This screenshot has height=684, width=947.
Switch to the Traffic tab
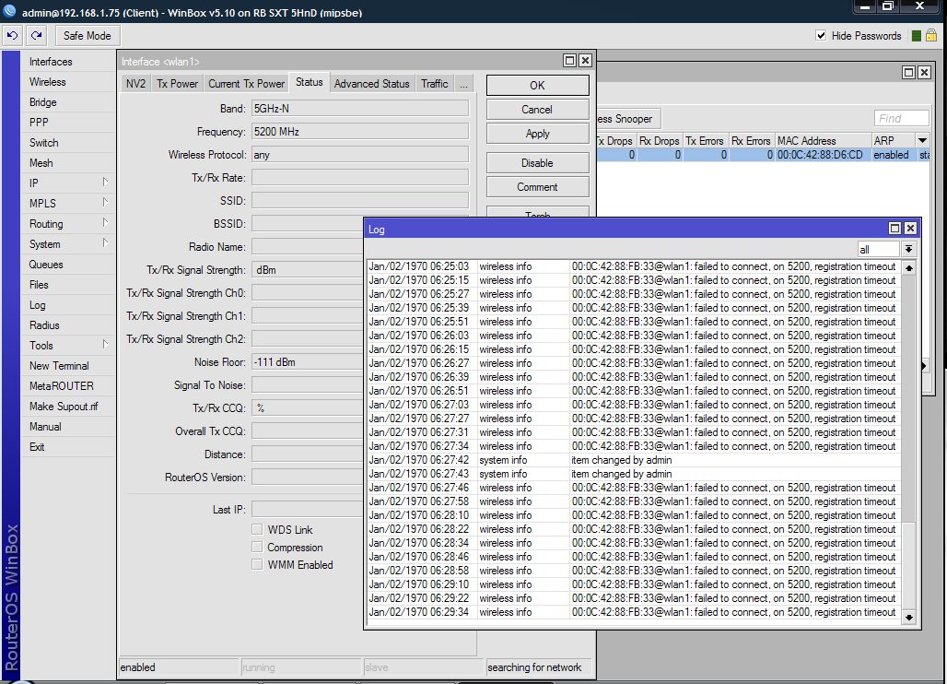coord(435,84)
